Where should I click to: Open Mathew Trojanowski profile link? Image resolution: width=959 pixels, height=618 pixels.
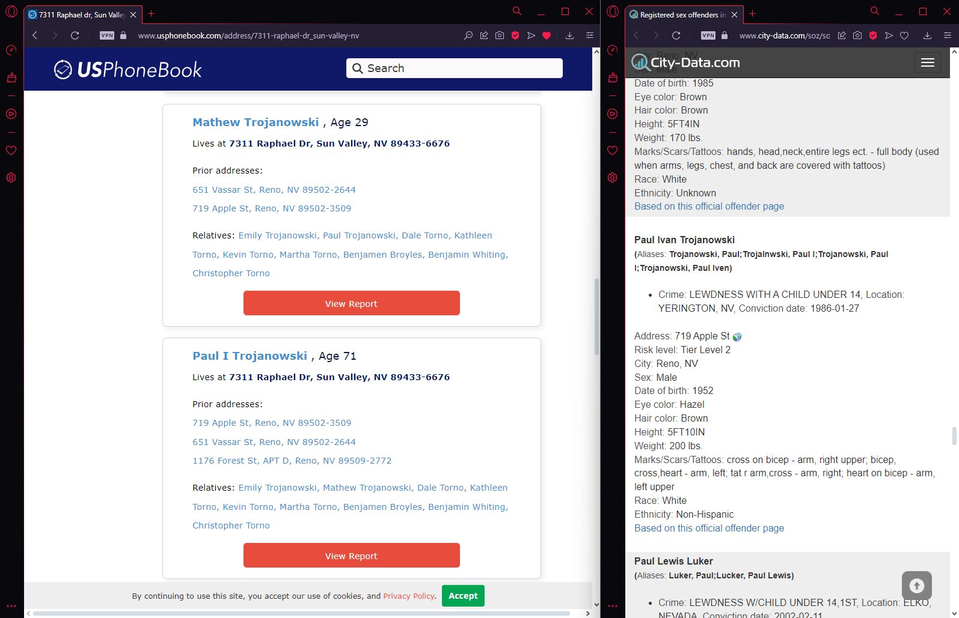tap(256, 122)
